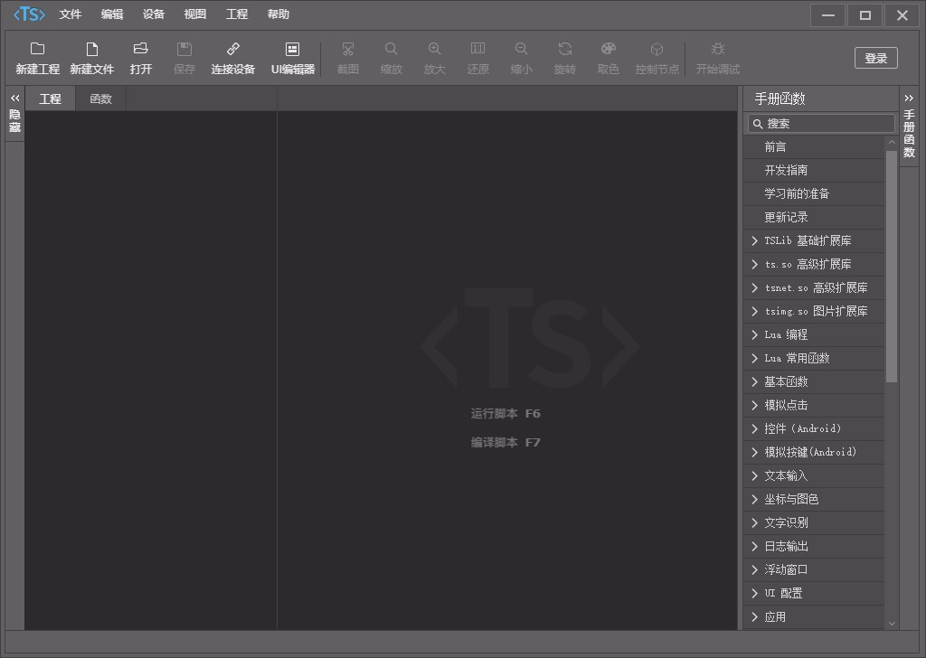Image resolution: width=926 pixels, height=658 pixels.
Task: Click the 新建工程 toolbar icon
Action: click(37, 56)
